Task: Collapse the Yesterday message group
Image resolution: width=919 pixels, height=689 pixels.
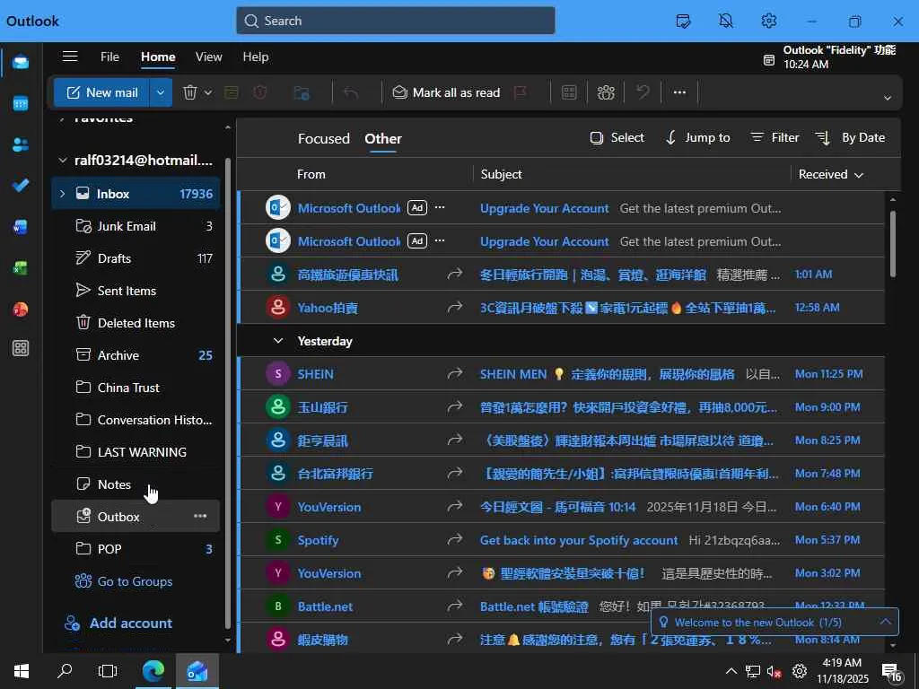Action: [278, 341]
